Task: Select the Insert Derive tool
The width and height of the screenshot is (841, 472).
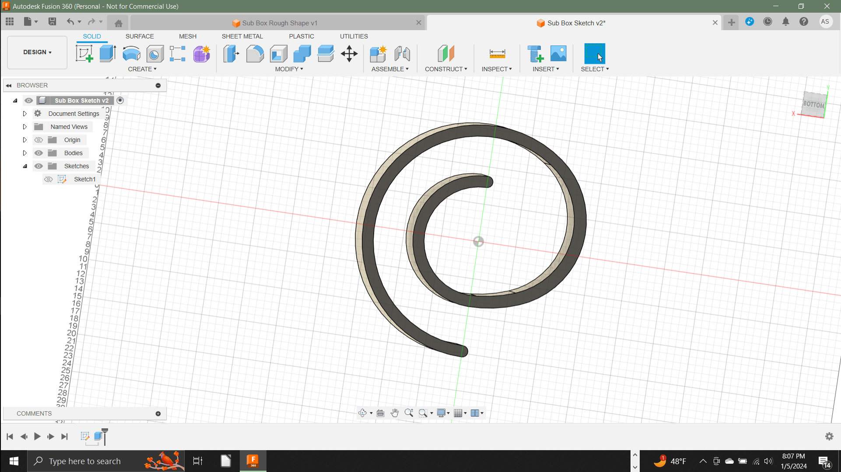Action: point(535,54)
